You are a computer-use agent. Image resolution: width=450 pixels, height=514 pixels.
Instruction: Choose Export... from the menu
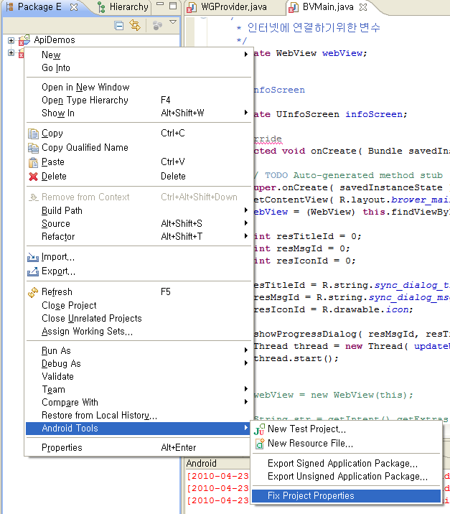pos(139,271)
